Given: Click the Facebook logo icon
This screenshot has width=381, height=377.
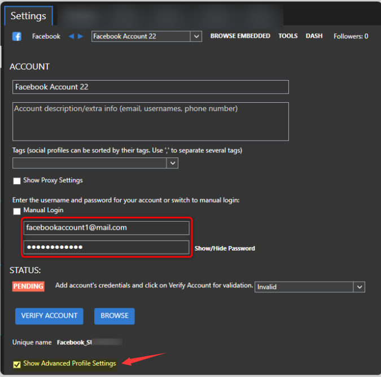Looking at the screenshot, I should pos(17,36).
